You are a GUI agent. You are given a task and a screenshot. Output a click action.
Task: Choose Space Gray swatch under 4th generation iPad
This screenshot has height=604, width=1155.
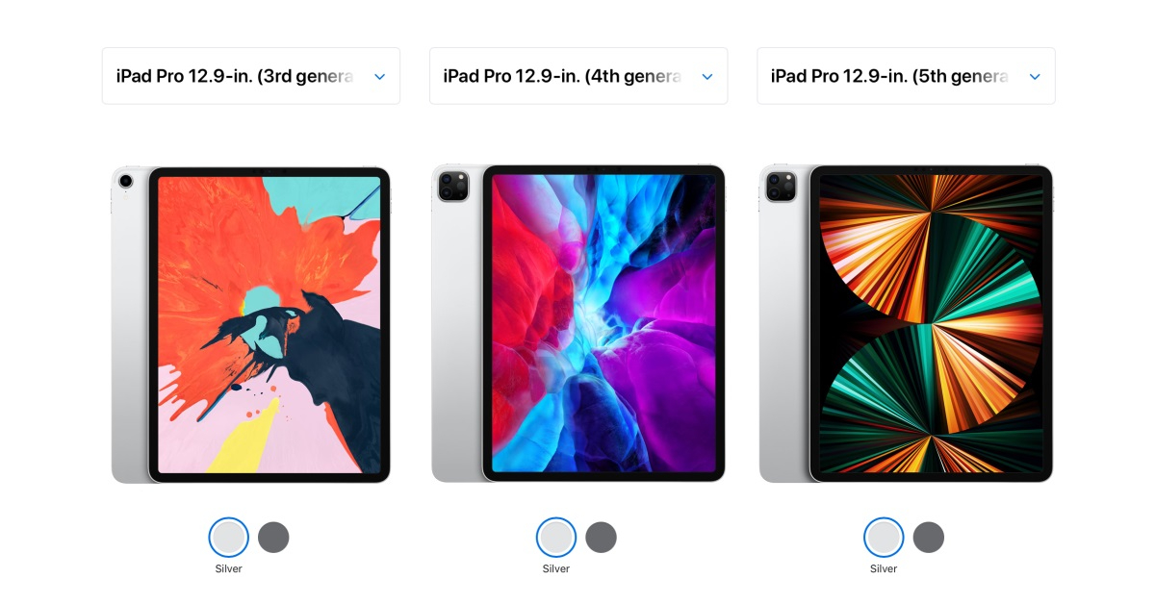coord(601,537)
